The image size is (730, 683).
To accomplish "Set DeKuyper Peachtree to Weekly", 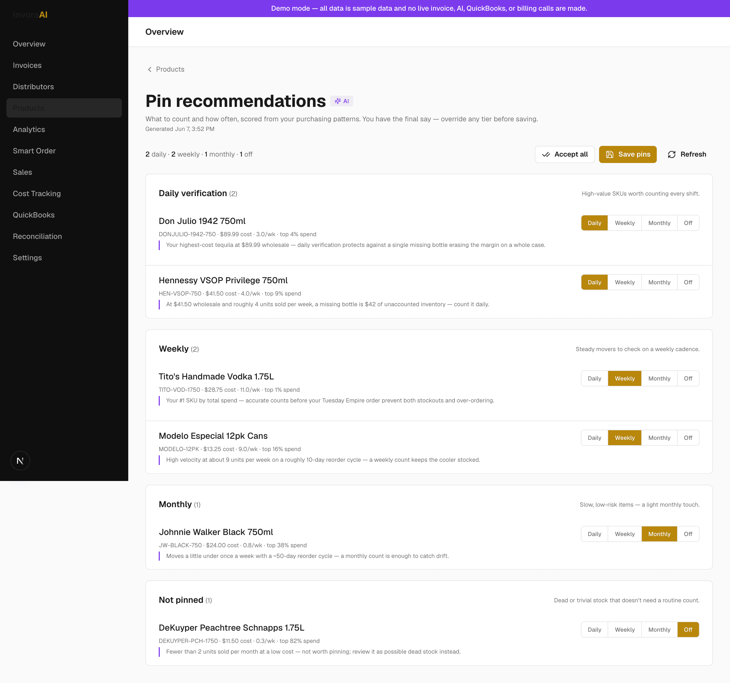I will tap(625, 630).
